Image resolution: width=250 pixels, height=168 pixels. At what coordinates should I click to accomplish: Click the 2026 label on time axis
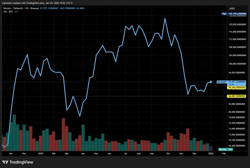coord(211,154)
